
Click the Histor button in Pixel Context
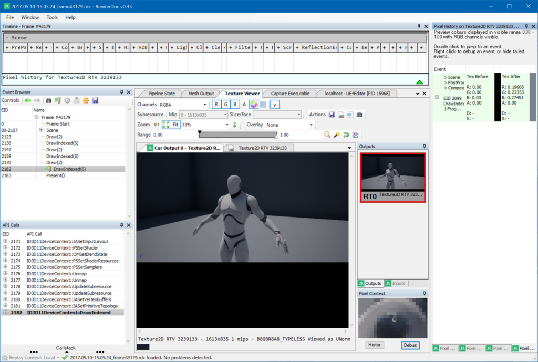coord(375,345)
